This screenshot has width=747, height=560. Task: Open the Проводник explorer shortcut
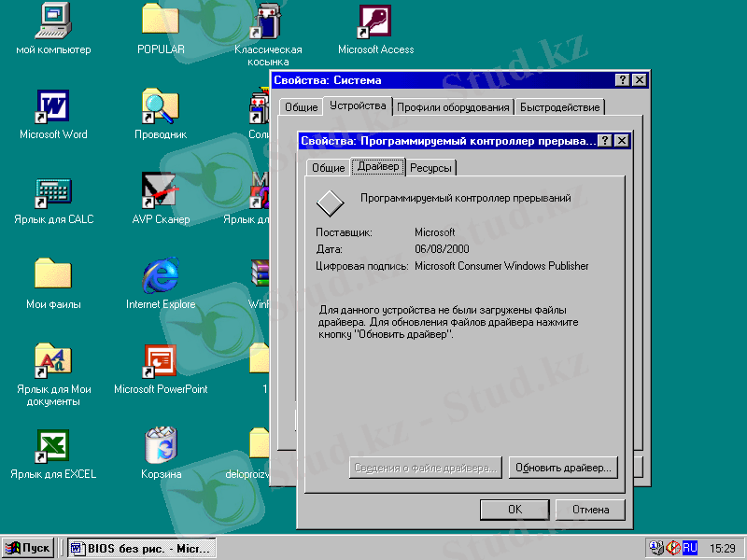pyautogui.click(x=161, y=105)
